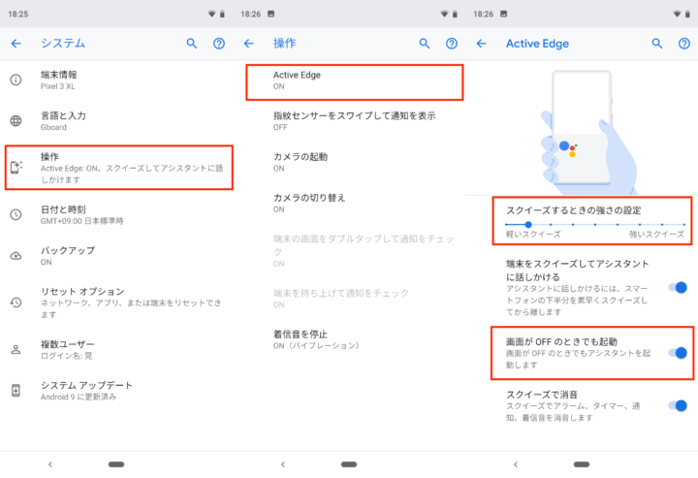Viewport: 698px width, 478px height.
Task: Open 日付と時刻 settings
Action: (116, 214)
